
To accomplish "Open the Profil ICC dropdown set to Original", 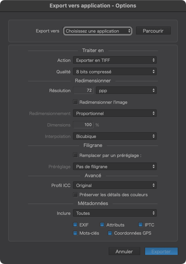I will coord(115,185).
